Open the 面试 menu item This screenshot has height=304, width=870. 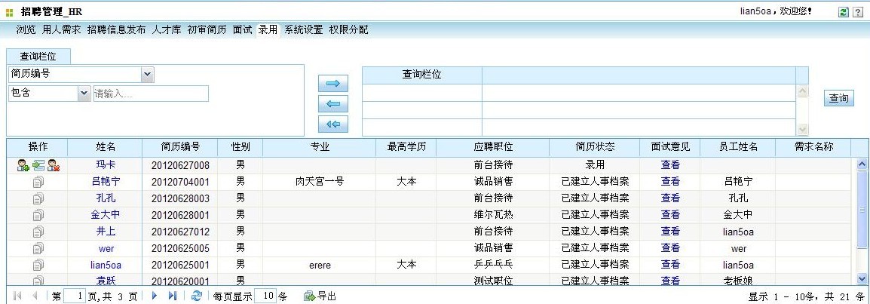(242, 30)
